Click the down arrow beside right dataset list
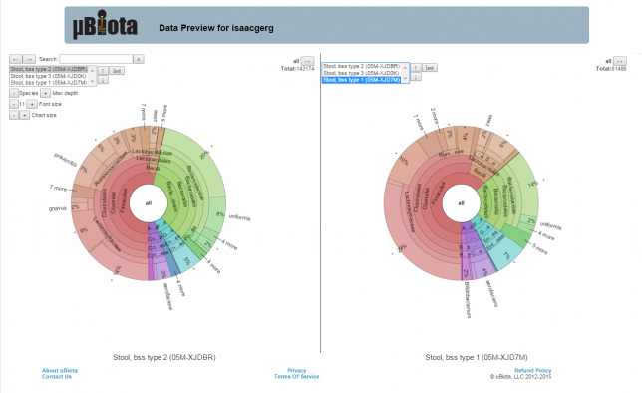 click(x=416, y=77)
